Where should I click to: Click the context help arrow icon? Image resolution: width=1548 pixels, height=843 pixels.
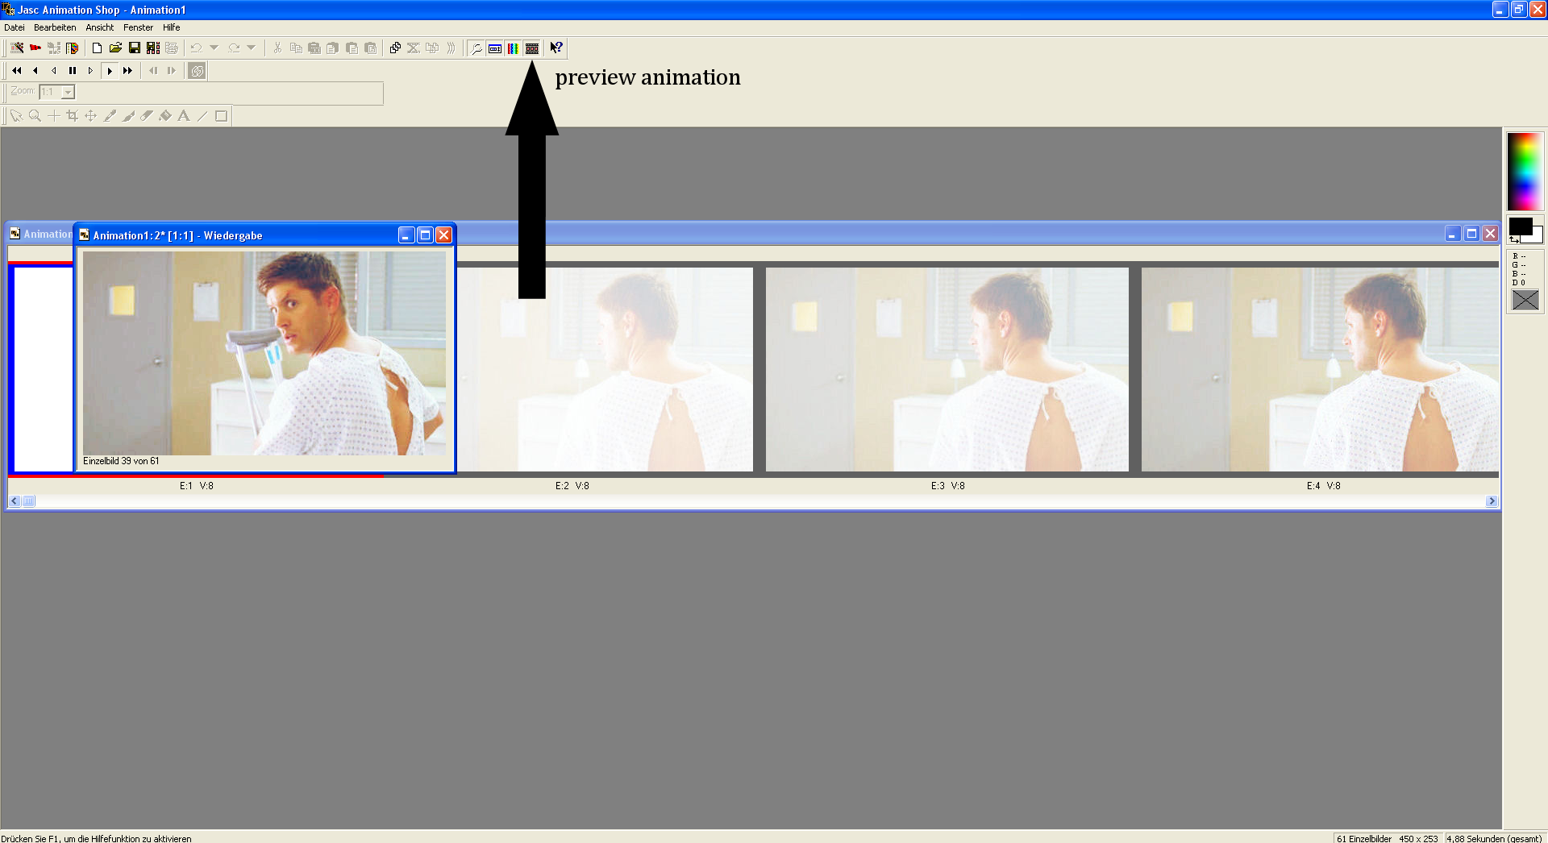556,48
